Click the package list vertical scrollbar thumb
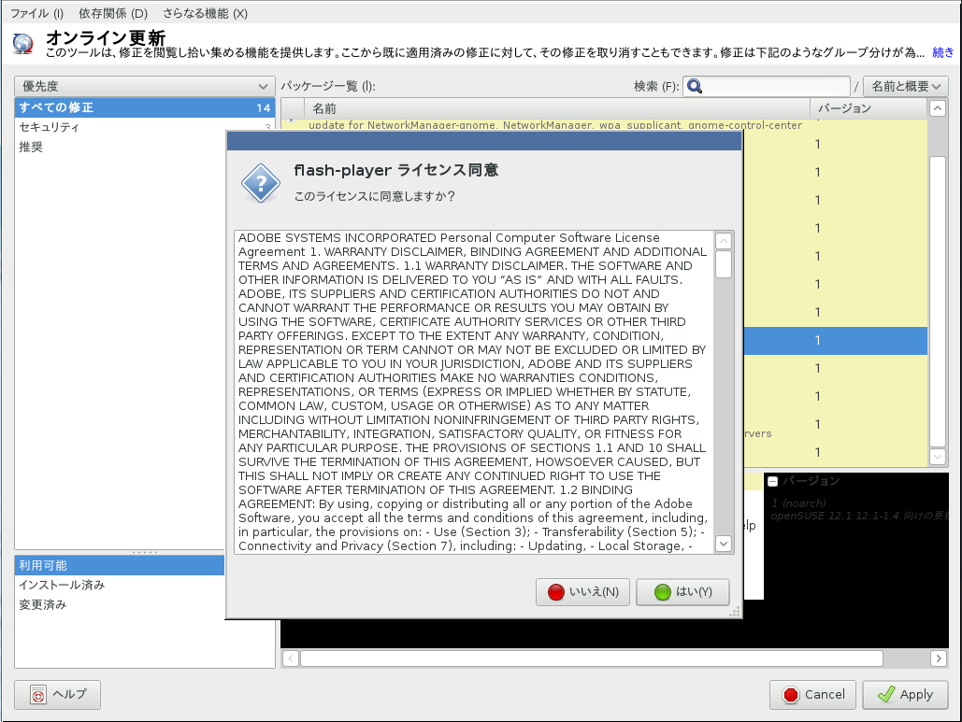Screen dimensions: 962x722 pos(938,302)
